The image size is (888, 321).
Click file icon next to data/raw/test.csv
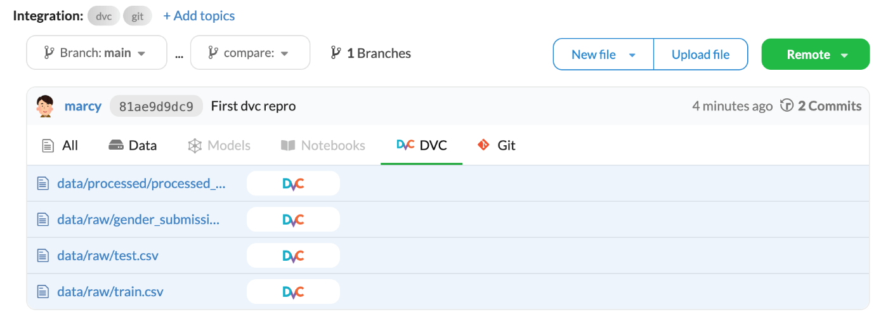click(x=42, y=256)
